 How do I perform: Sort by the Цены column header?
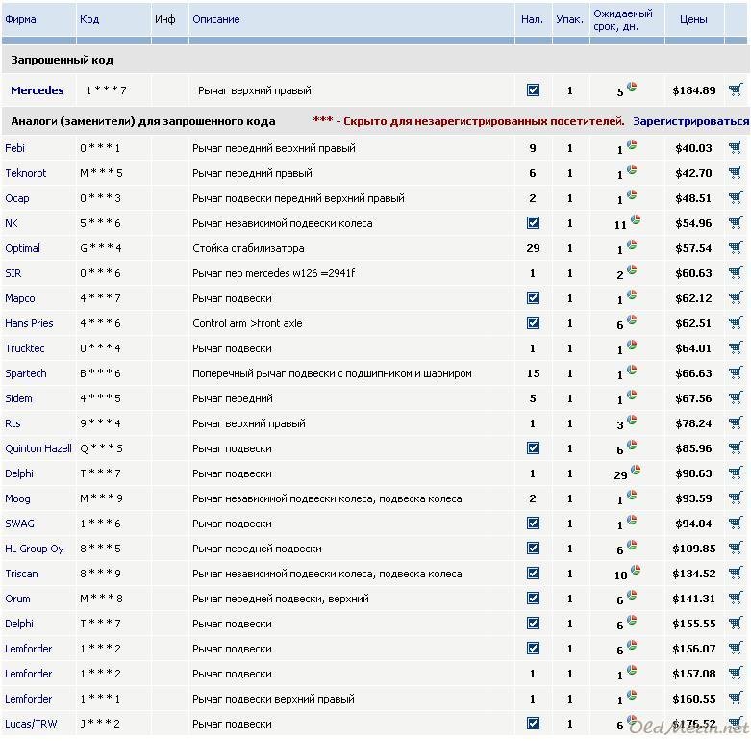693,19
